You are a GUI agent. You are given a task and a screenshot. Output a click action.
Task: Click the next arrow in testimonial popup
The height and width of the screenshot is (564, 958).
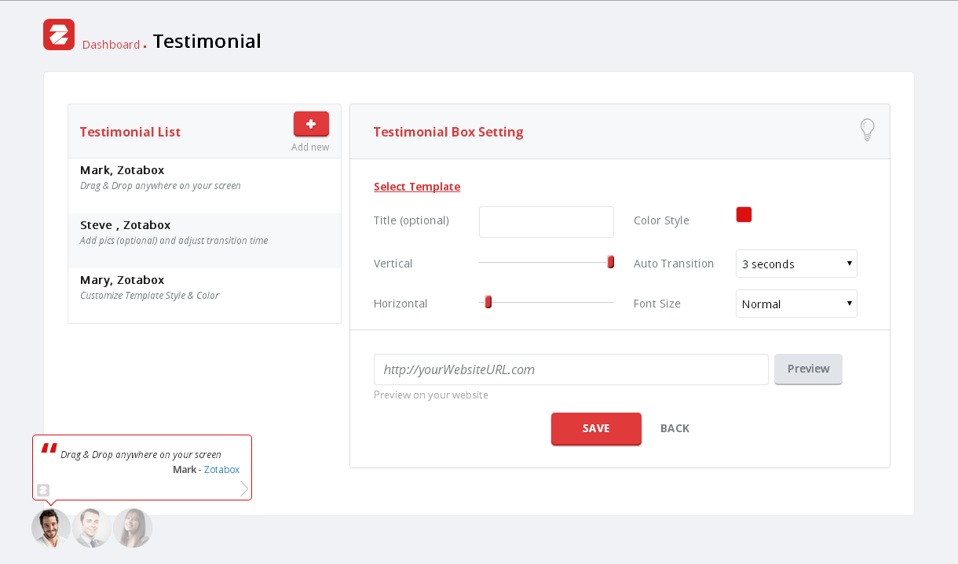tap(244, 489)
